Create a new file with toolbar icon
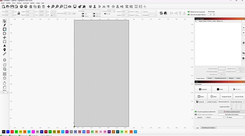Viewport: 245px width, 136px height. (4, 6)
